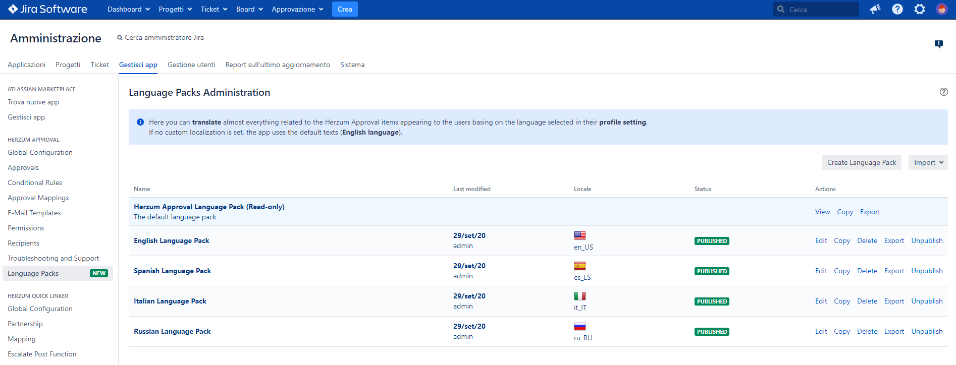
Task: Click the Italian flag for it_IT
Action: (x=580, y=296)
